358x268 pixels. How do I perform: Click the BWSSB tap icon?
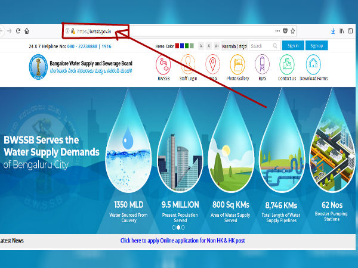(x=163, y=64)
